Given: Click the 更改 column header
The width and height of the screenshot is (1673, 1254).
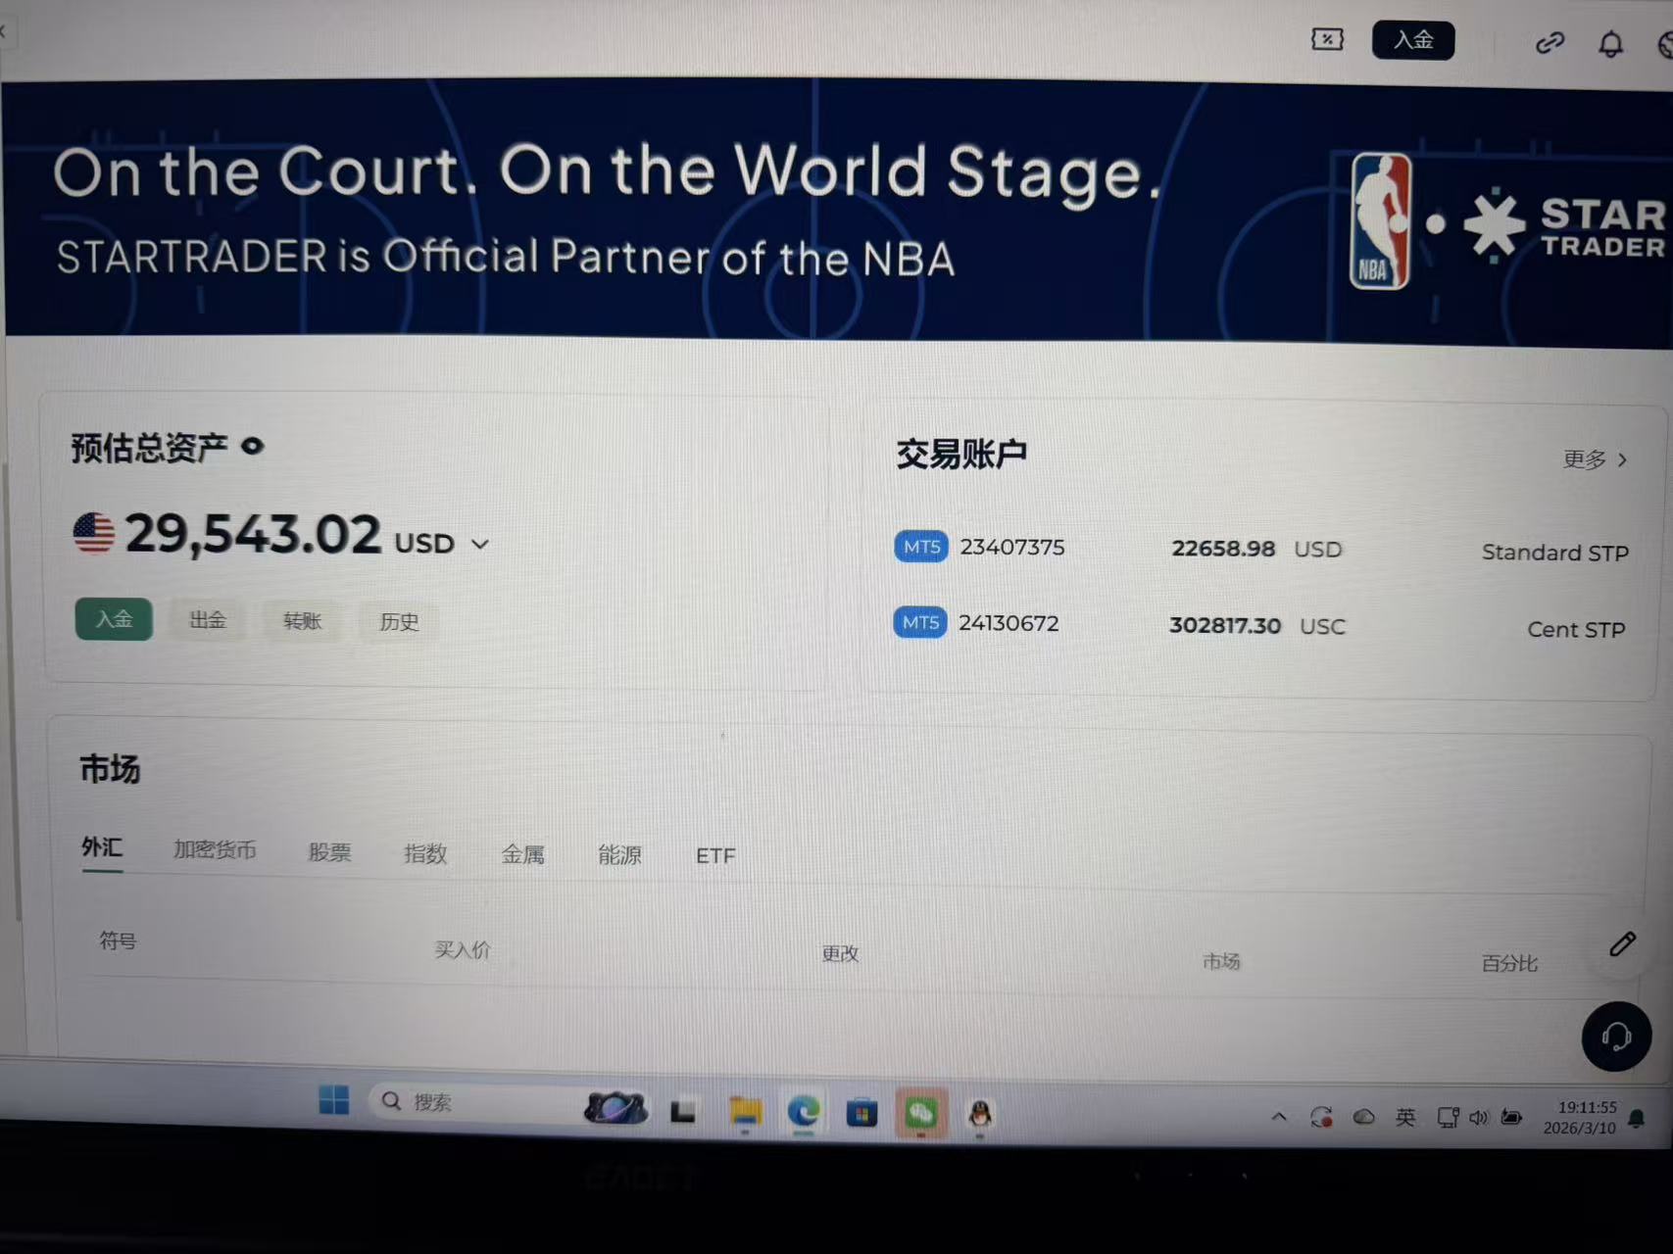Looking at the screenshot, I should pos(840,953).
